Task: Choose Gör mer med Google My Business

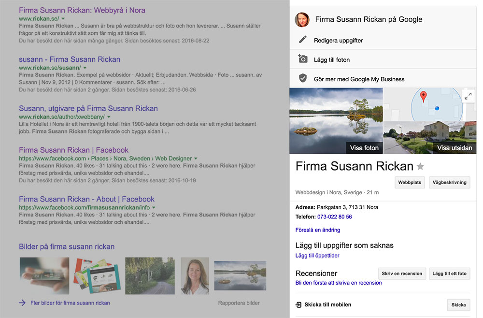Action: click(383, 79)
